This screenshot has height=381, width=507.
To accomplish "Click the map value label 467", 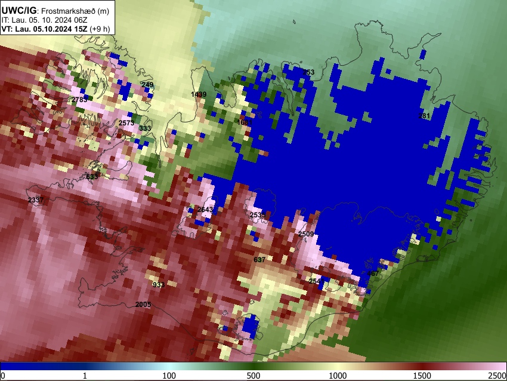I will tap(372, 274).
